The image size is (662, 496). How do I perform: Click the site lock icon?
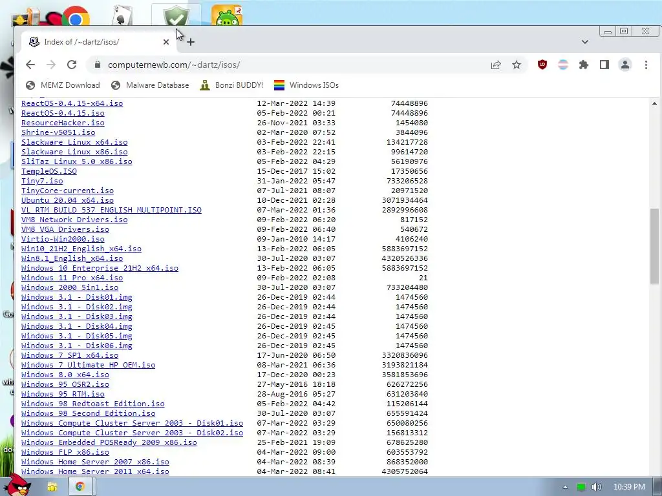tap(98, 65)
